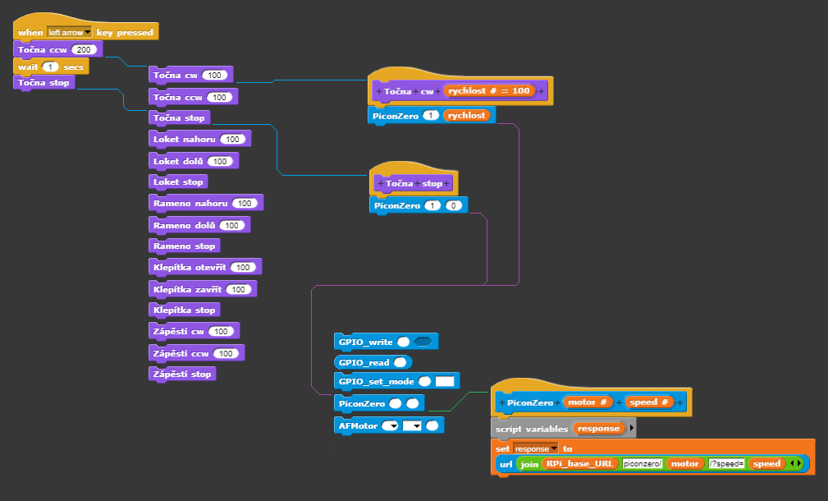Select Točna stop block under the wait block
The image size is (828, 501).
(x=43, y=83)
